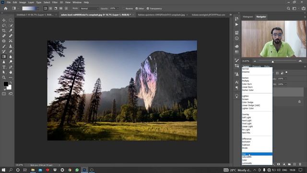Swap foreground and background colors
The width and height of the screenshot is (307, 173).
(x=11, y=83)
